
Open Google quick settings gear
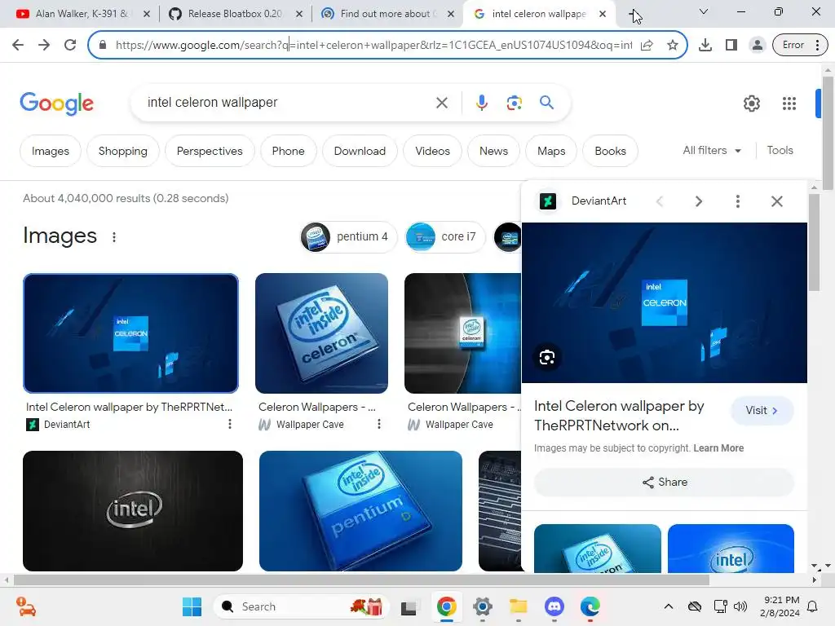pos(751,104)
